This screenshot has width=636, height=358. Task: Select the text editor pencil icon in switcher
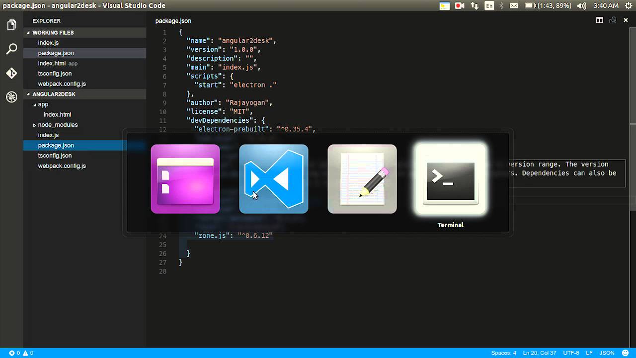coord(362,179)
